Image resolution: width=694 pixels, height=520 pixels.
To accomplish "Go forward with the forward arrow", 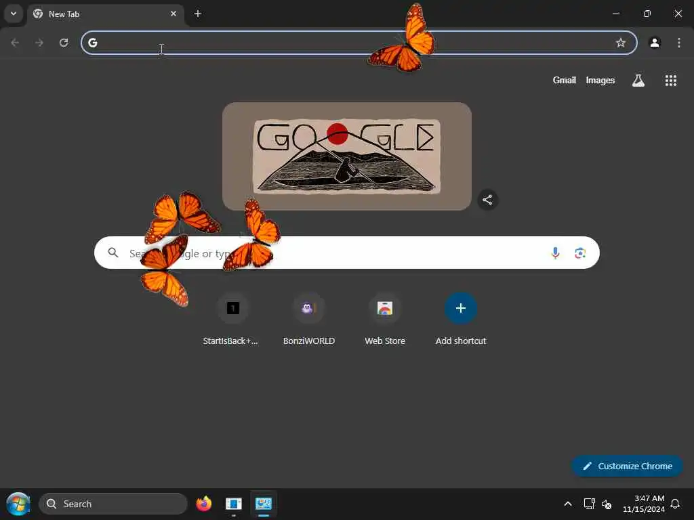I will point(39,43).
